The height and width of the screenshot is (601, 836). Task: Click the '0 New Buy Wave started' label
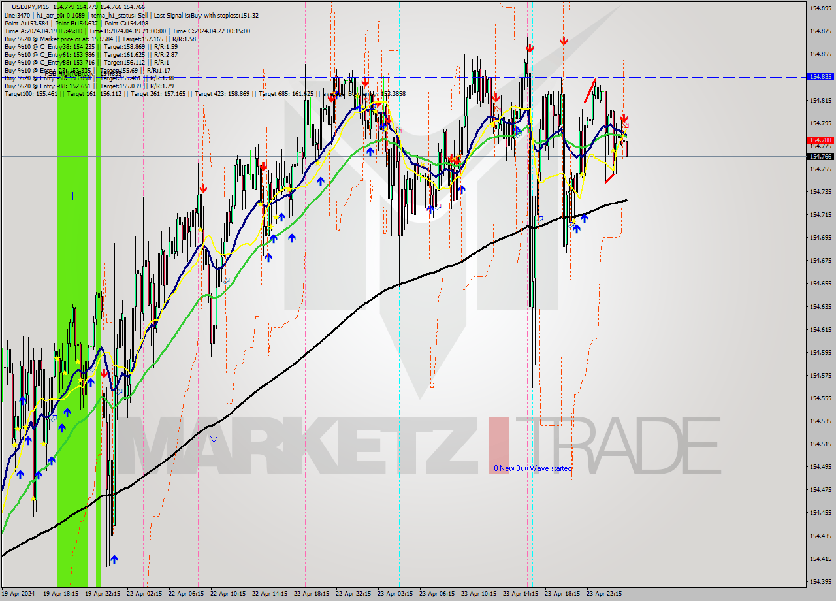point(533,468)
